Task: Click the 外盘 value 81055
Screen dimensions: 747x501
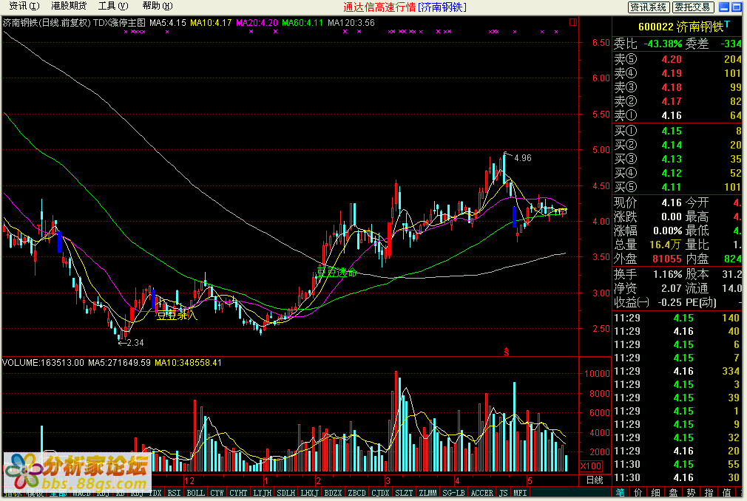Action: (667, 259)
